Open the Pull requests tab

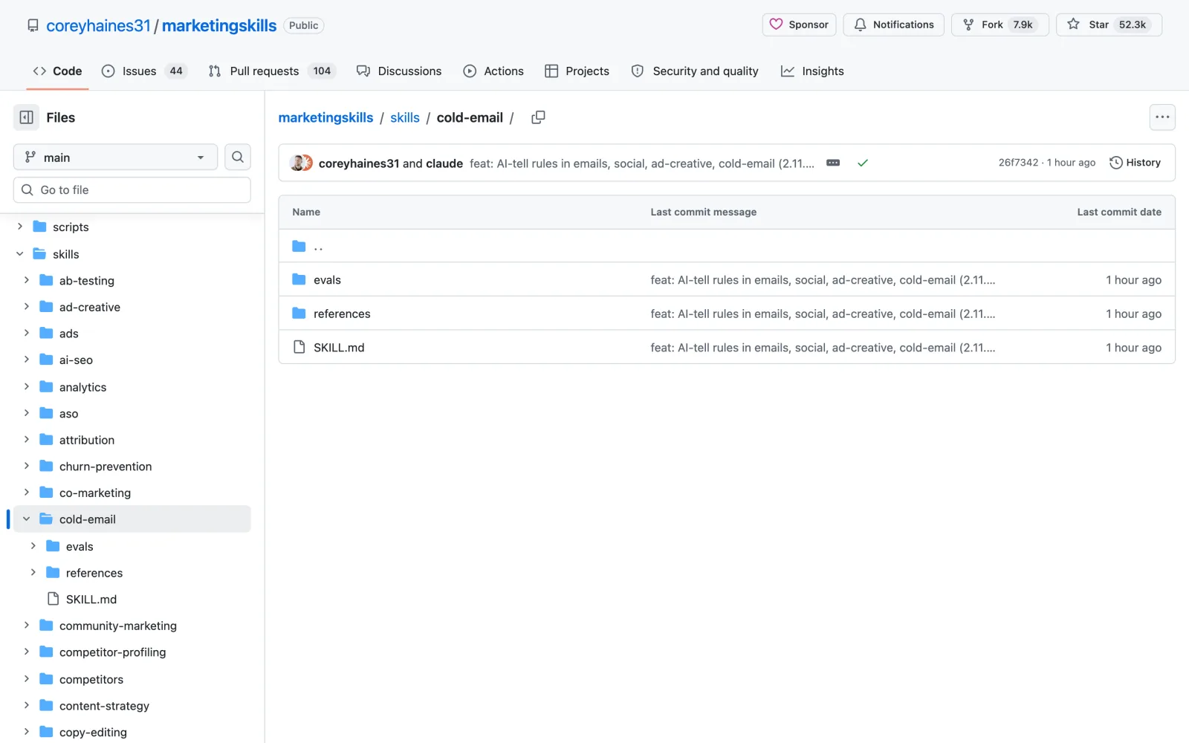point(272,71)
